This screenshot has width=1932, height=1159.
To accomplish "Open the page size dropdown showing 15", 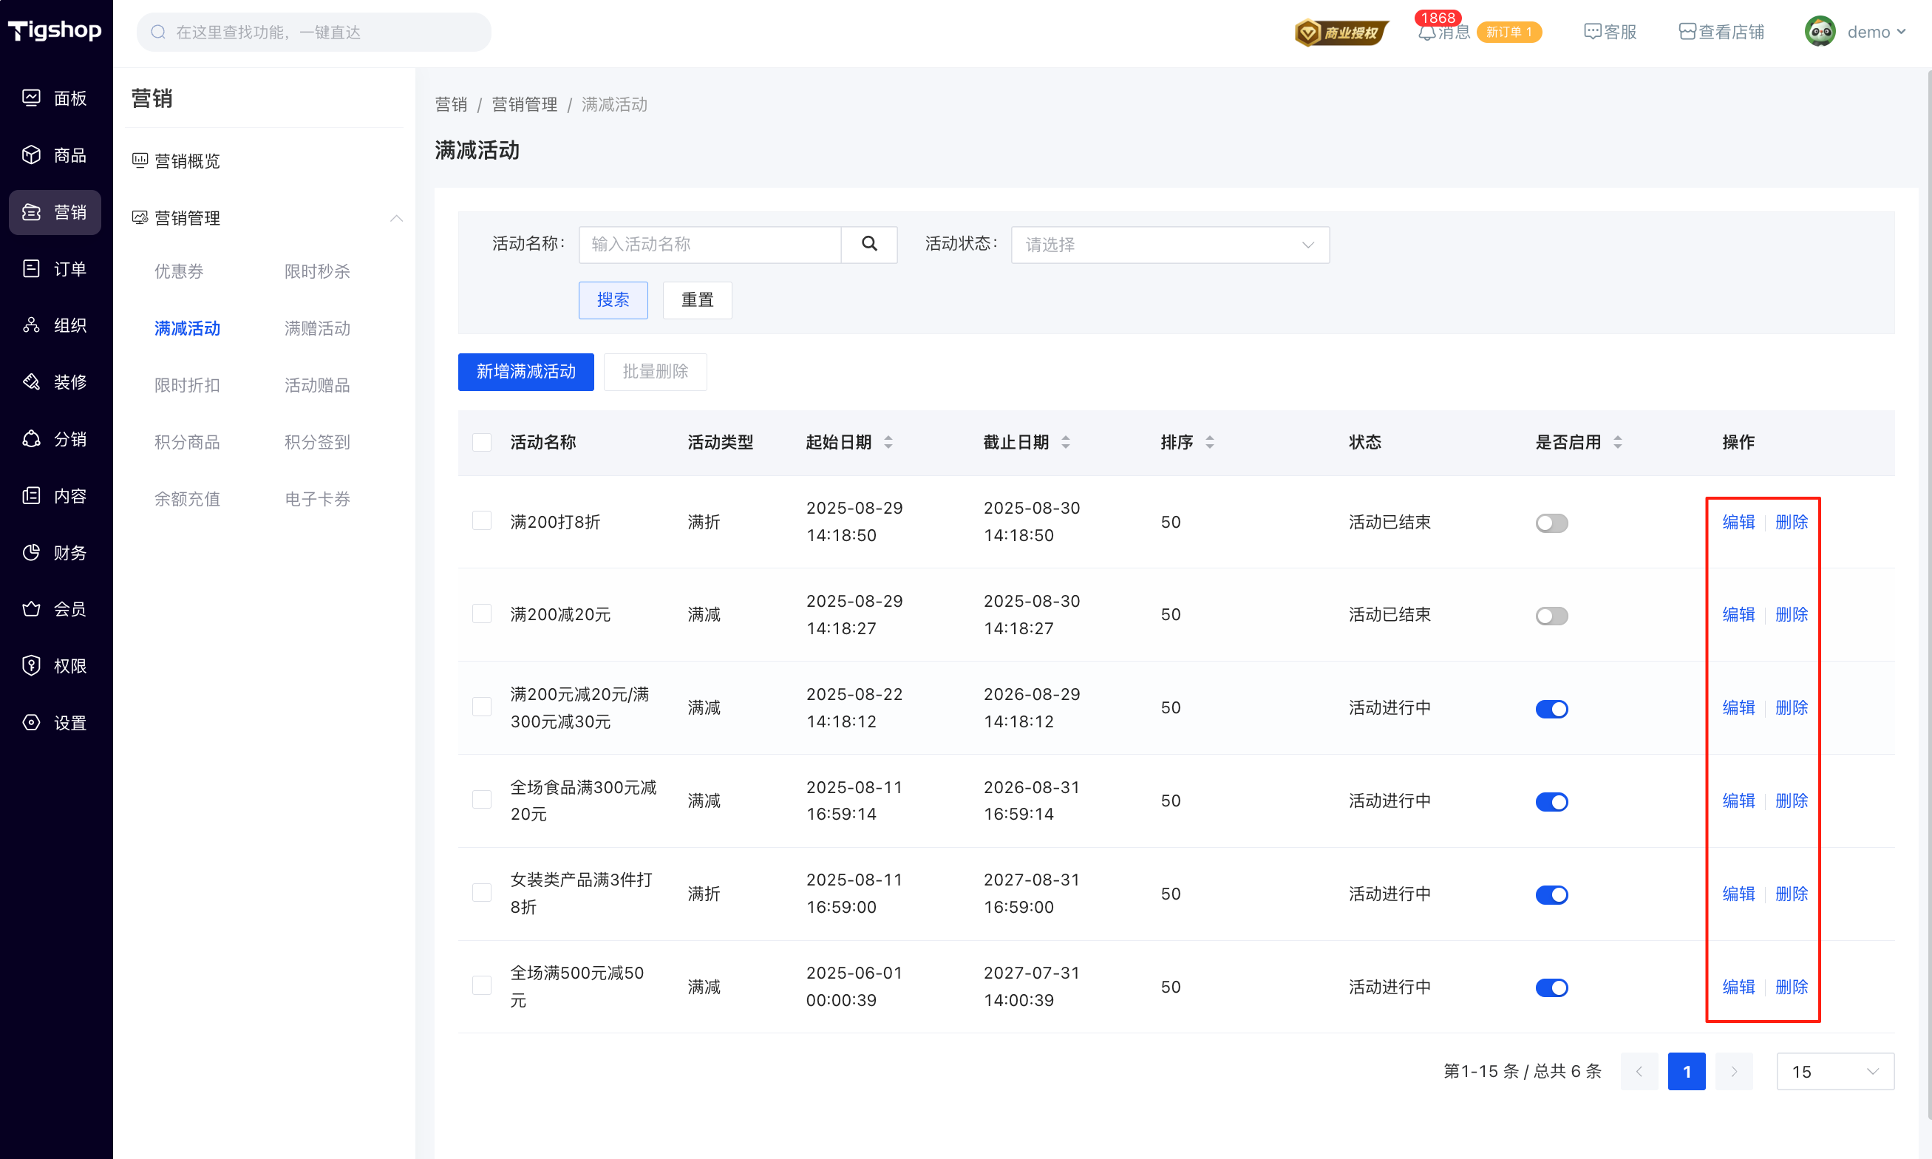I will tap(1834, 1072).
